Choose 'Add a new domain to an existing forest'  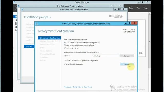click(x=65, y=45)
